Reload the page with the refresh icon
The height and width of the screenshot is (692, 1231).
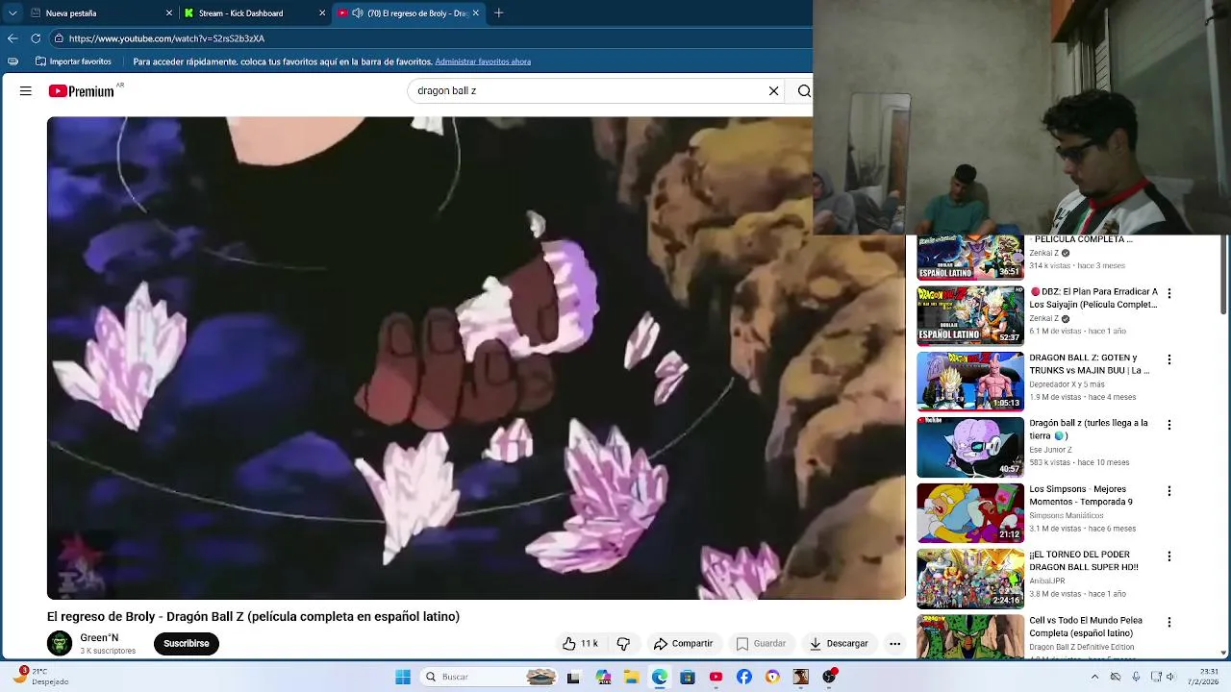[36, 38]
